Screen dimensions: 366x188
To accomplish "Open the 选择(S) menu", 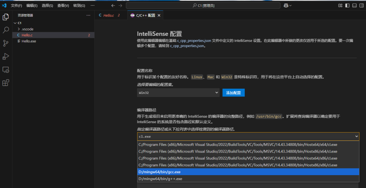I will [x=47, y=6].
